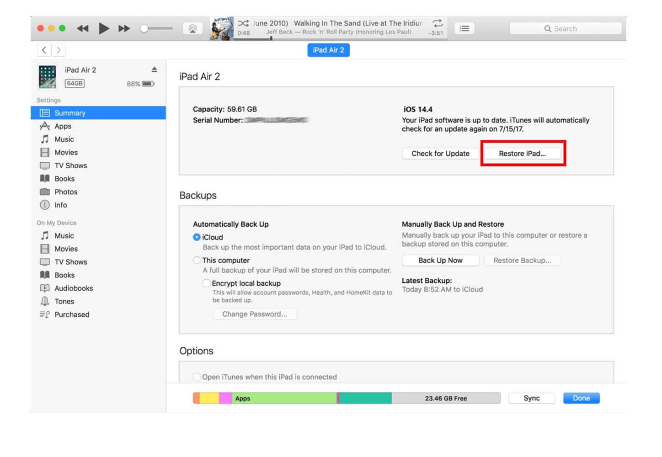Click the iOS 14.4 version text
This screenshot has width=662, height=457.
(x=418, y=109)
